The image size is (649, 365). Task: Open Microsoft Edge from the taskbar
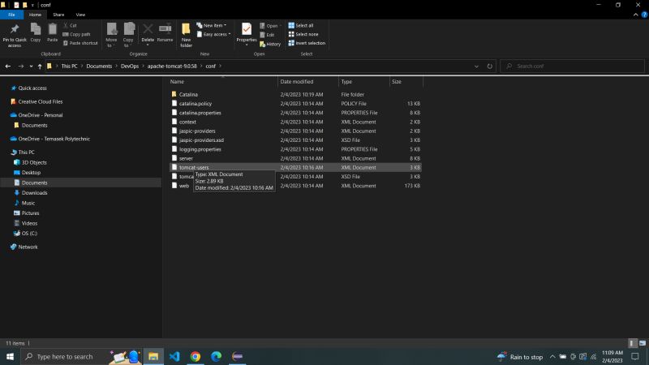pos(216,356)
